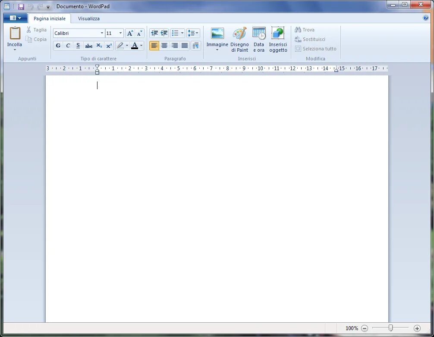Click the Inserisci oggetto icon
This screenshot has height=337, width=434.
point(278,34)
